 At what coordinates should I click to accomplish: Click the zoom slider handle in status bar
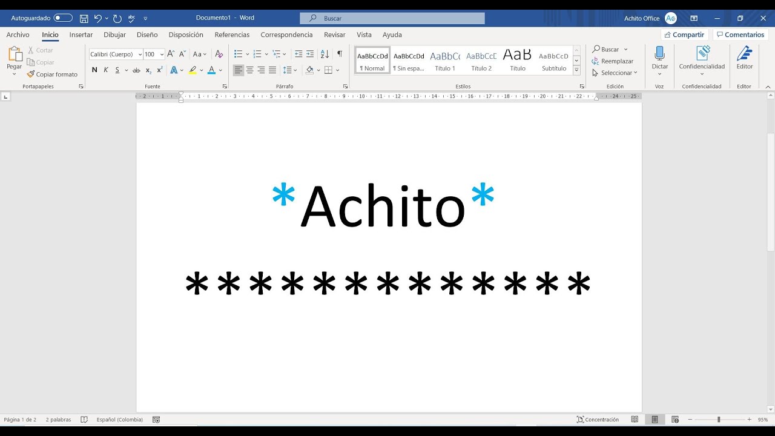(x=719, y=420)
